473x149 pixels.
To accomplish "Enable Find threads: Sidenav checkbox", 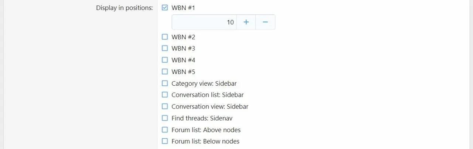I will [x=165, y=118].
